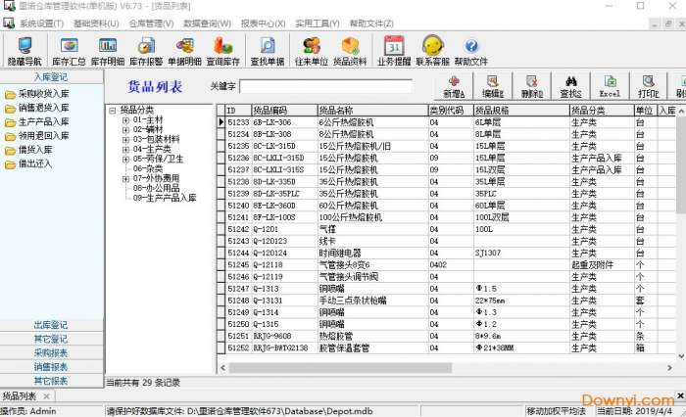This screenshot has width=686, height=417.
Task: Collapse the 货品分类 tree root
Action: coord(113,111)
